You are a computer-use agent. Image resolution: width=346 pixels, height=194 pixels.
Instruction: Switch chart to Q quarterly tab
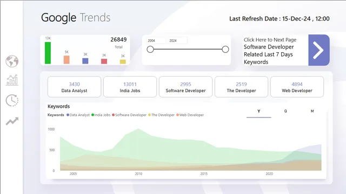tap(285, 112)
